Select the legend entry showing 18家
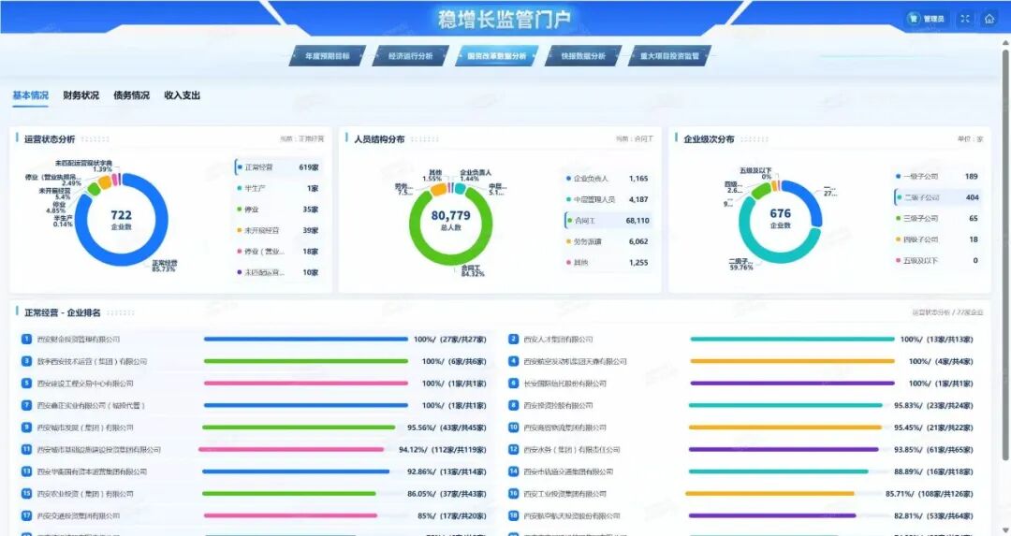Viewport: 1011px width, 536px height. click(278, 252)
